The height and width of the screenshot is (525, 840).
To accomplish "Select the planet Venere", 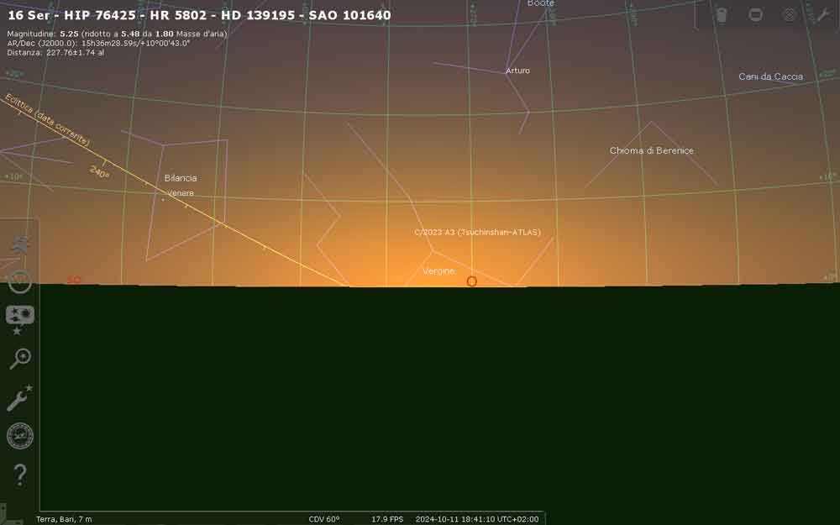I will 181,193.
